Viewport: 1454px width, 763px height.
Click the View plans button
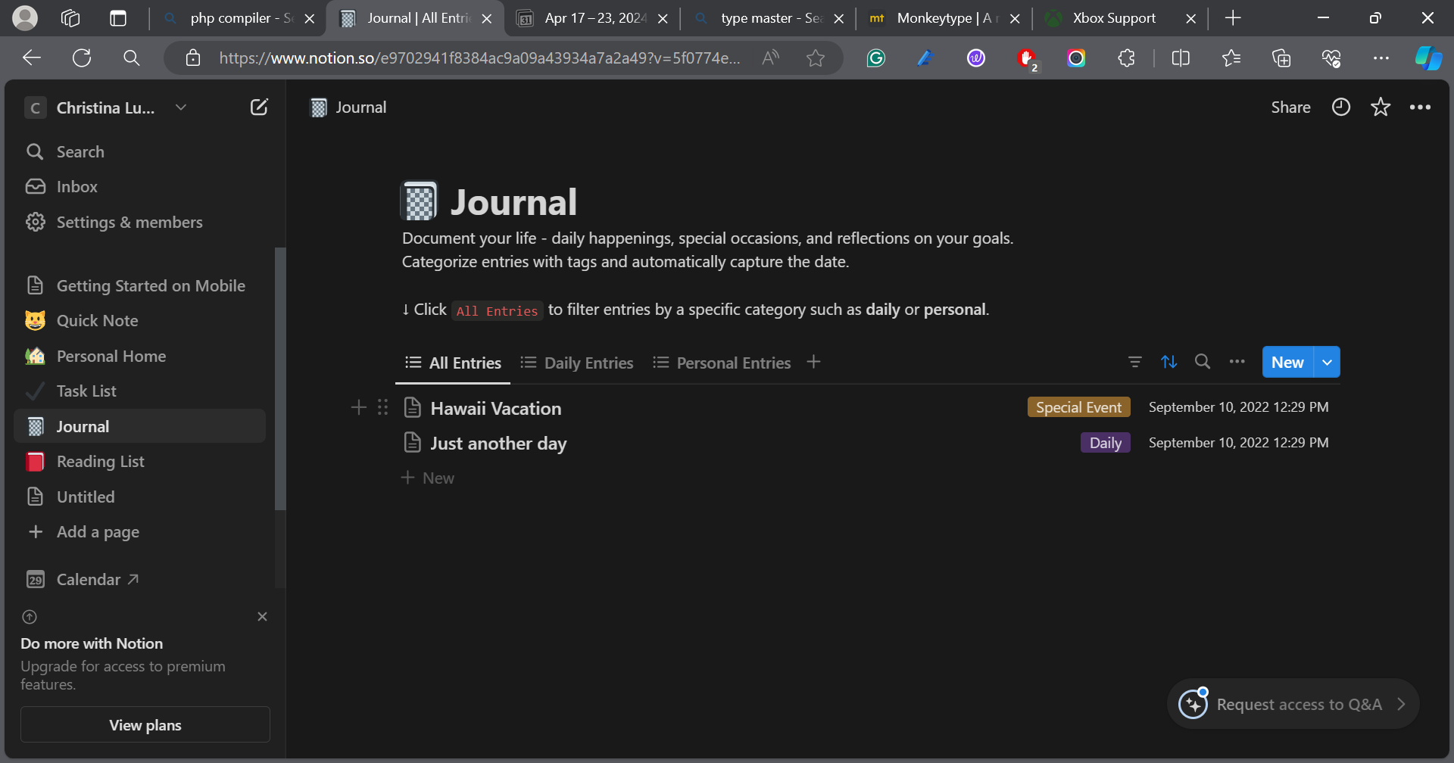tap(145, 725)
